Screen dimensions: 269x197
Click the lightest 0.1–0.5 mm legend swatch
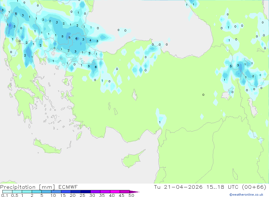pyautogui.click(x=7, y=192)
